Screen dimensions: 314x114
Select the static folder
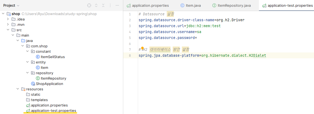(x=36, y=95)
